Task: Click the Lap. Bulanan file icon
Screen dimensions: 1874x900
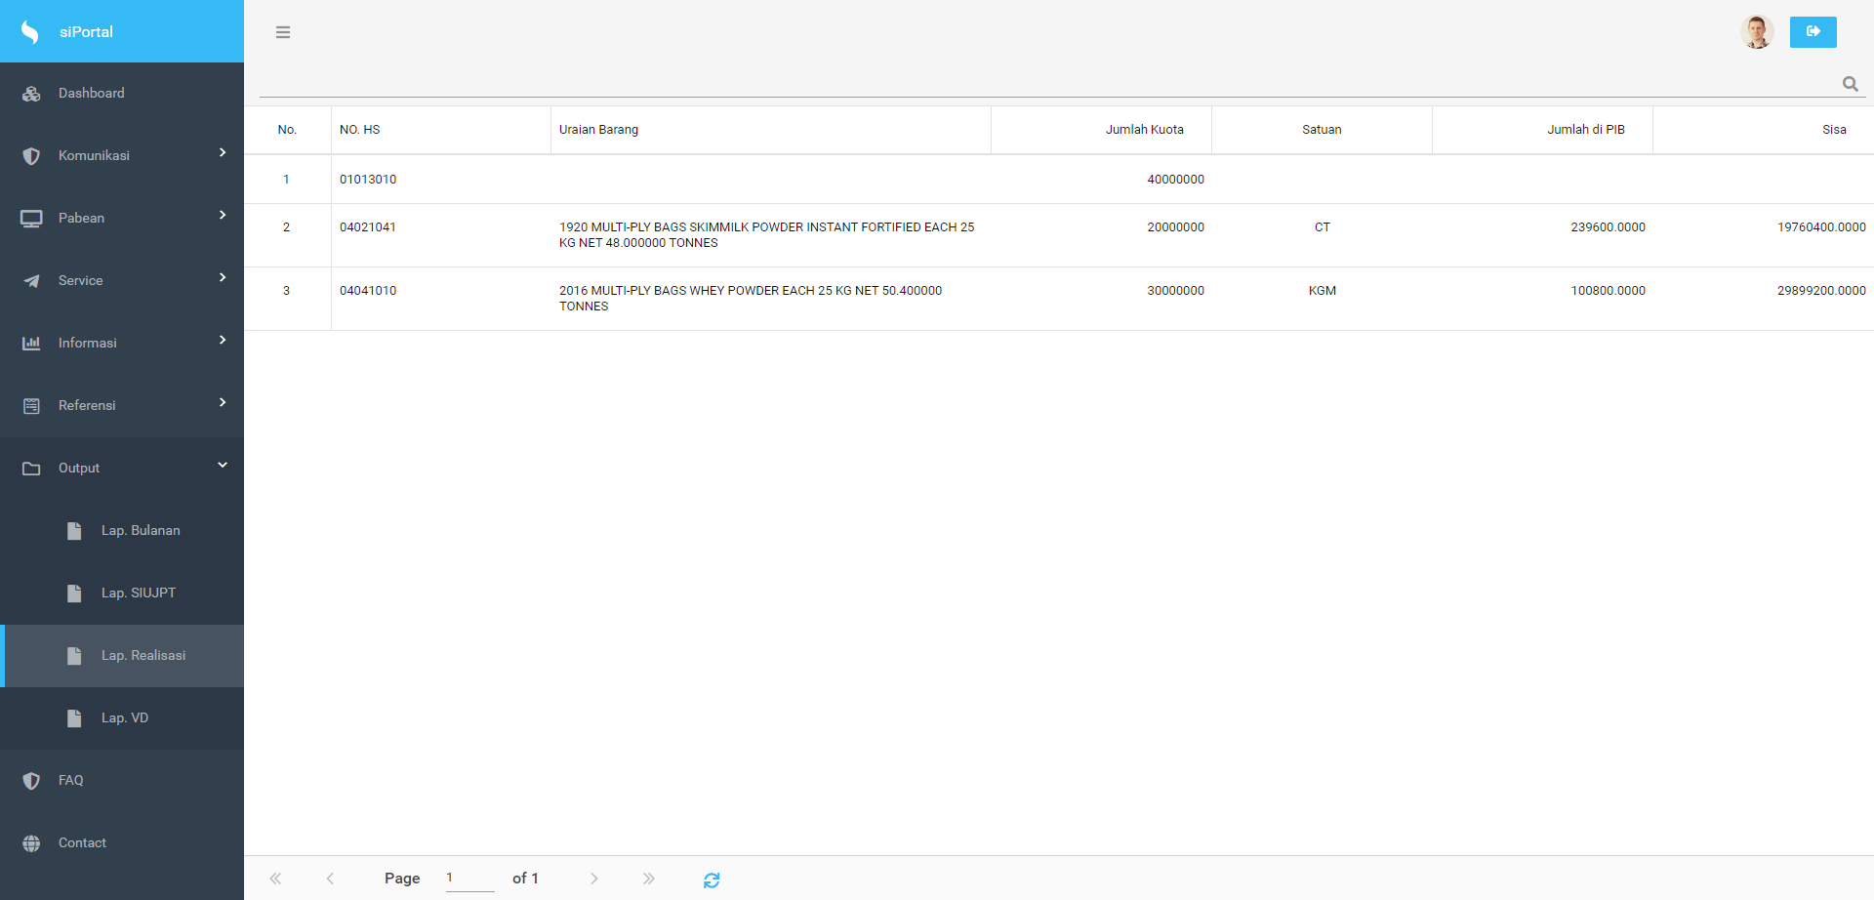Action: coord(74,531)
